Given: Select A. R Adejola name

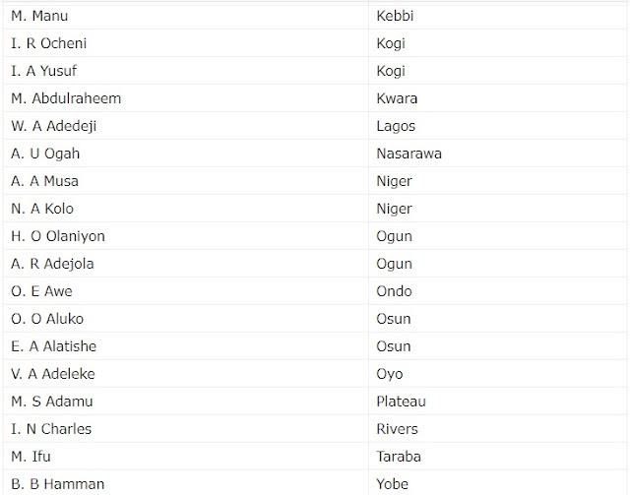Looking at the screenshot, I should click(52, 264).
